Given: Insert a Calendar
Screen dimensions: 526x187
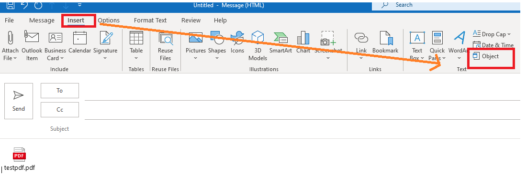Looking at the screenshot, I should point(80,42).
